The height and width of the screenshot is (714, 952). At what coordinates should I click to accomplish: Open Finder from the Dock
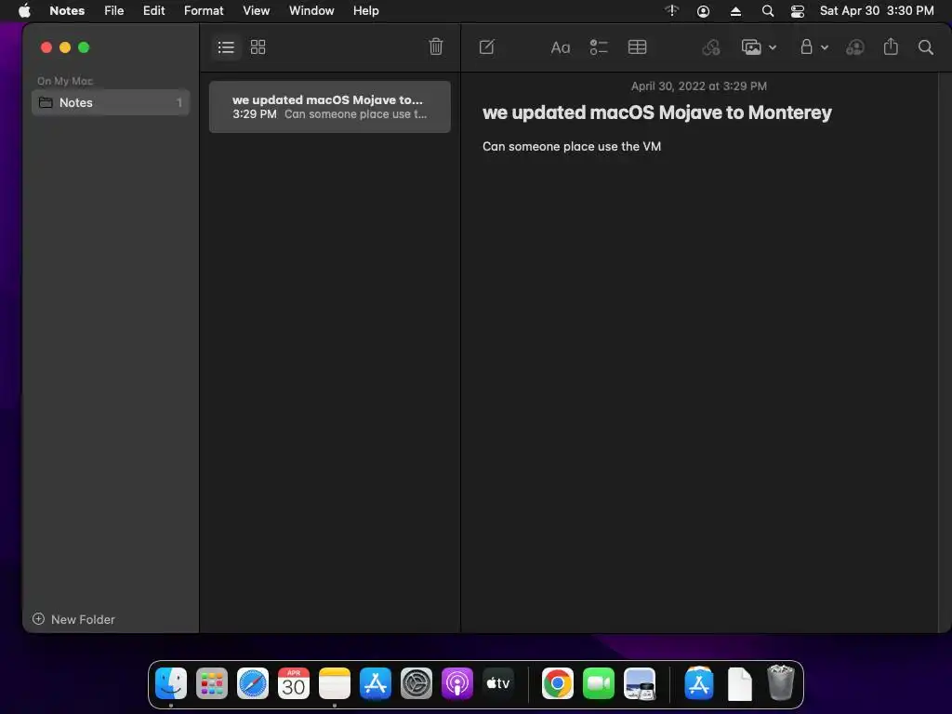(x=171, y=683)
